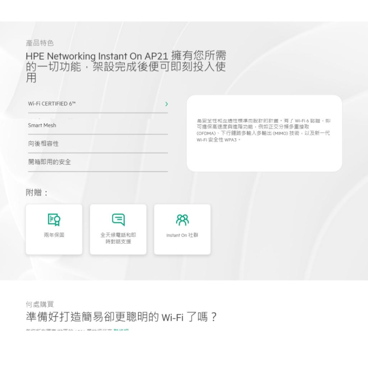Open the green 聯絡 link below the Wi-Fi heading

pos(121,330)
